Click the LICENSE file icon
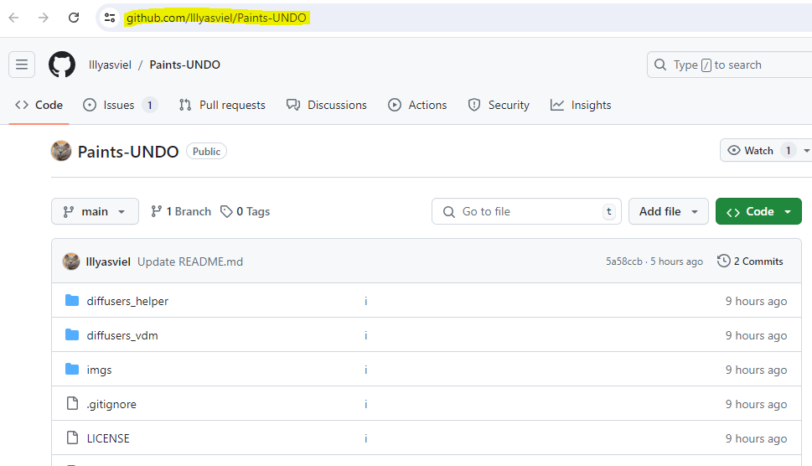 point(73,438)
